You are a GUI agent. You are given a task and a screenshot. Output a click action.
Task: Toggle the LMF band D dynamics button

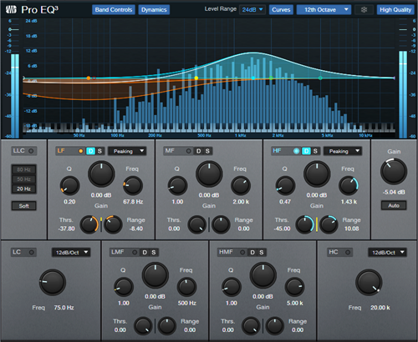point(145,252)
